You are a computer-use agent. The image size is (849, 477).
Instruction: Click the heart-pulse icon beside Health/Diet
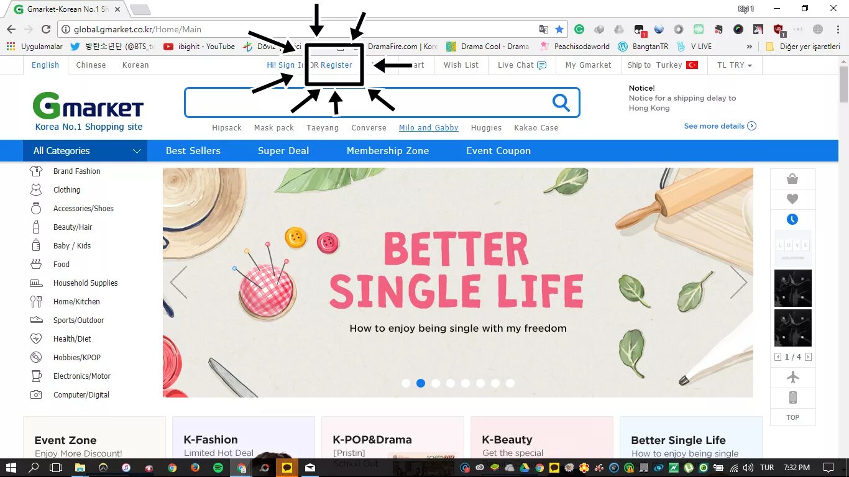36,338
